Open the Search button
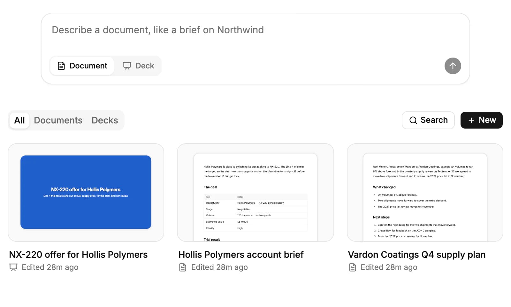This screenshot has height=307, width=511. click(x=428, y=120)
